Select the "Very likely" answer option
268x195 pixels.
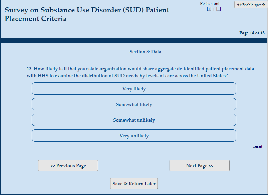pyautogui.click(x=134, y=89)
